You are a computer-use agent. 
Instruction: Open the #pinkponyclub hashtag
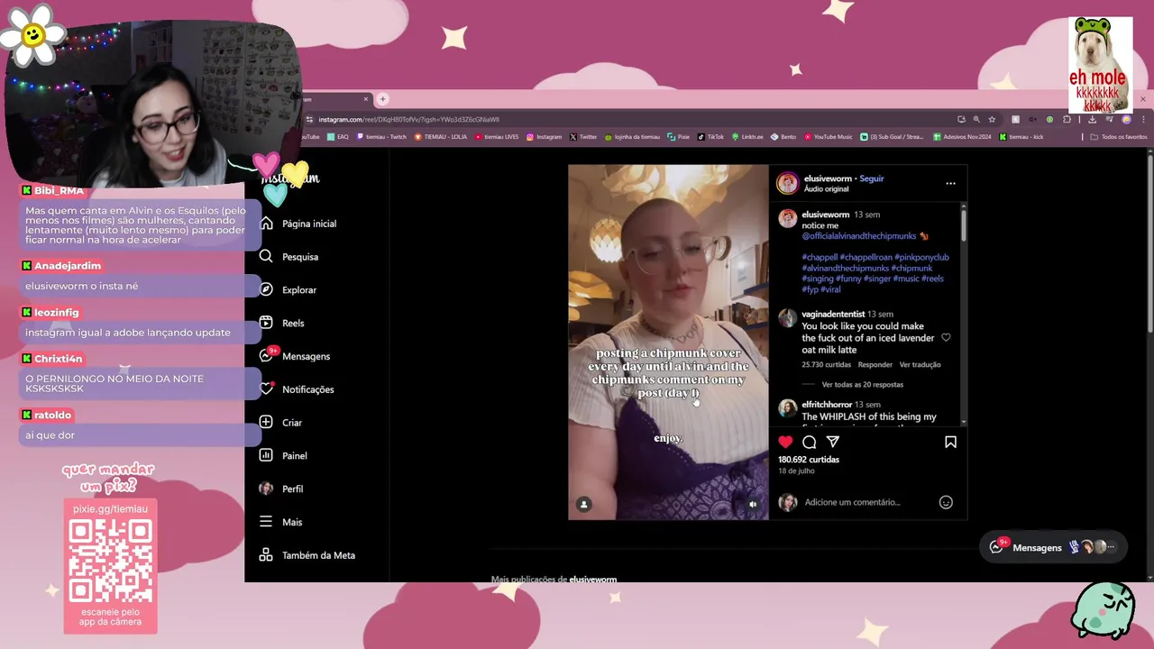(x=921, y=257)
